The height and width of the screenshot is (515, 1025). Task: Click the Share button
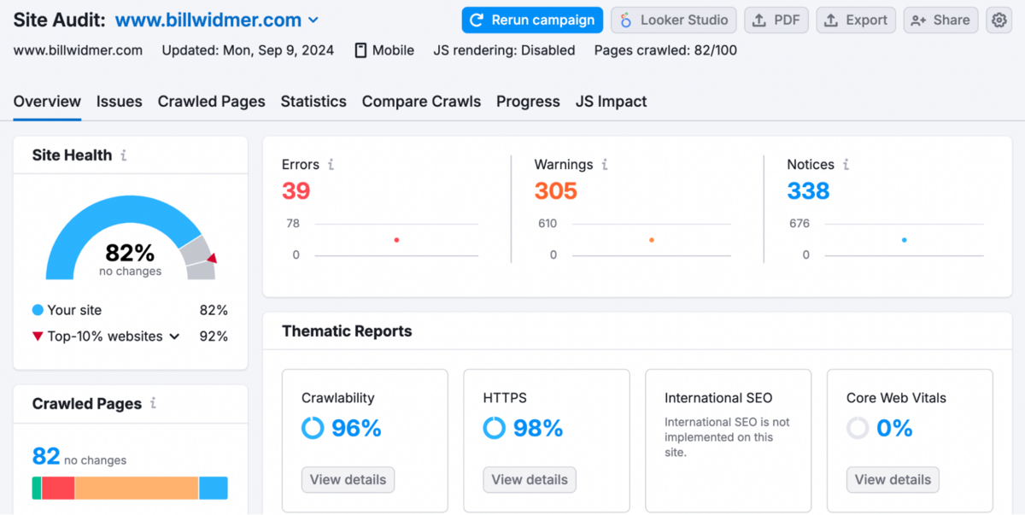coord(940,20)
